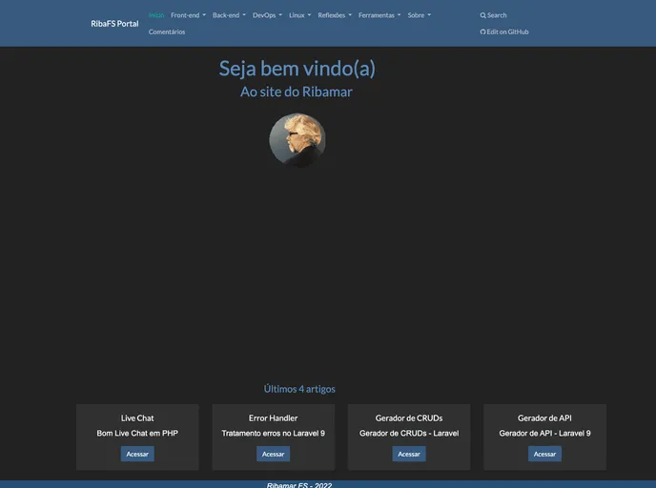Click the Seja bem vindo(a) heading
The width and height of the screenshot is (656, 488).
(297, 69)
